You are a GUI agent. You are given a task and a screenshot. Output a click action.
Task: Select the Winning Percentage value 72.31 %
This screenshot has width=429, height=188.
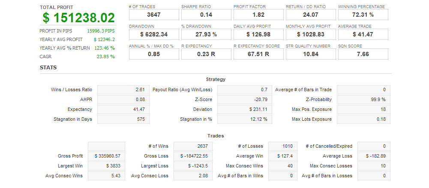pyautogui.click(x=363, y=15)
